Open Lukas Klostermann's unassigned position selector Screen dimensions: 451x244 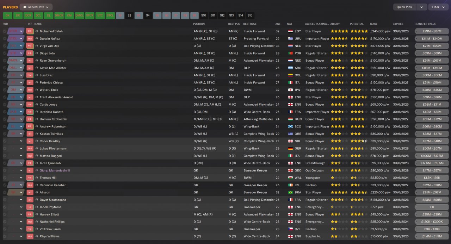tap(16, 149)
